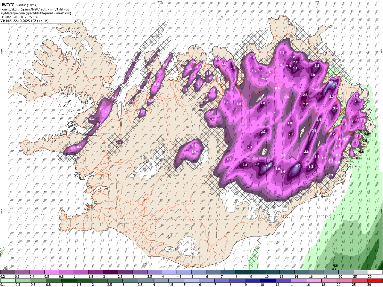Click the periwinkle 6 swatch in lower legend row

(x=206, y=280)
